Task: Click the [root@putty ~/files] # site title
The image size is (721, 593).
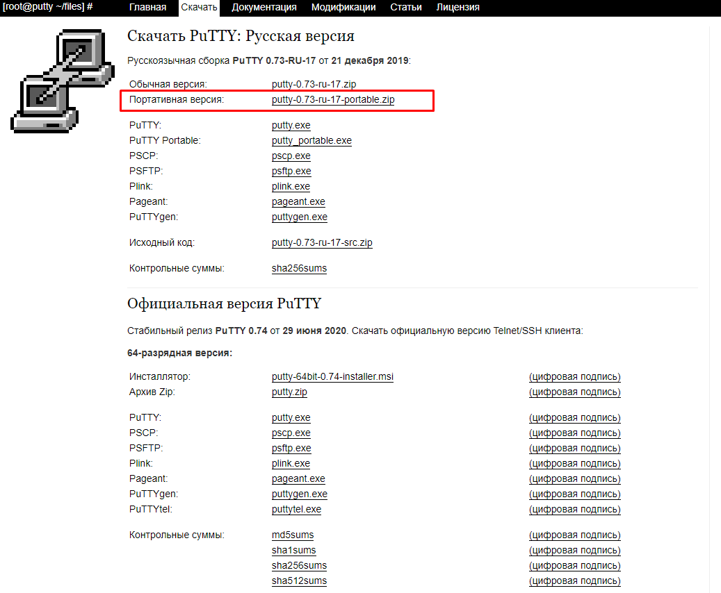Action: point(48,7)
